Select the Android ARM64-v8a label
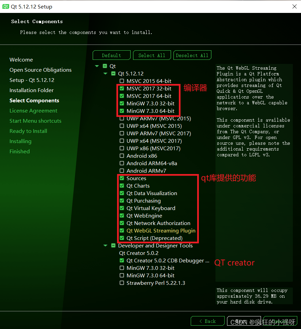This screenshot has height=329, width=301. (x=152, y=163)
